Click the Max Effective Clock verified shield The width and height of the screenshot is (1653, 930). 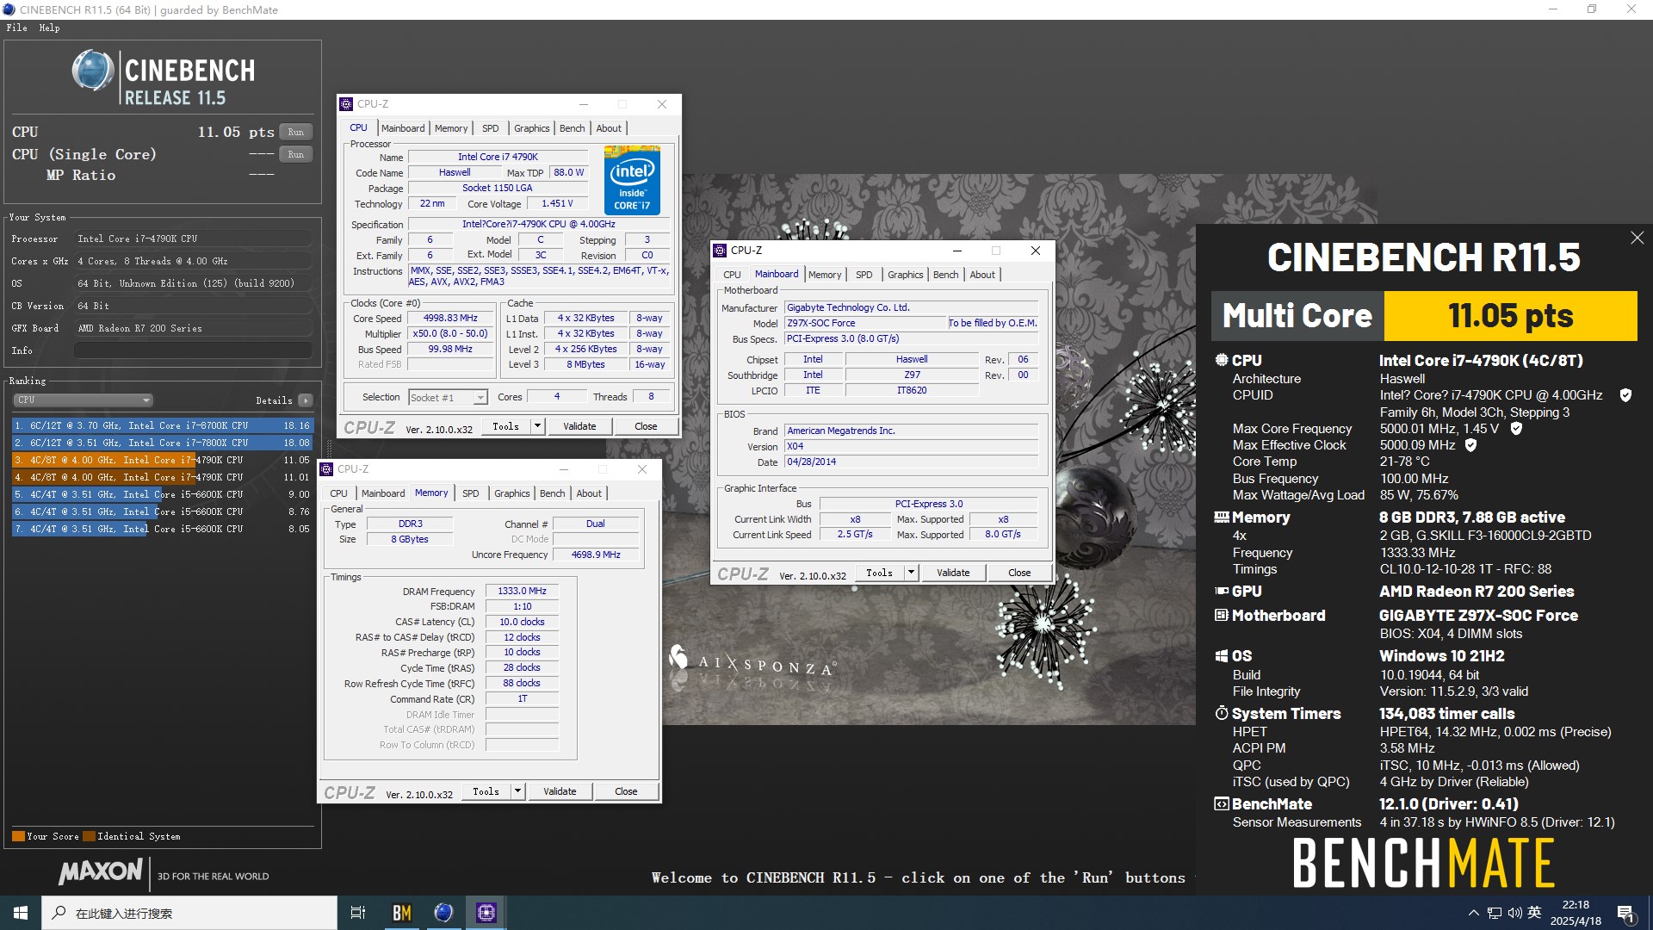click(x=1470, y=445)
